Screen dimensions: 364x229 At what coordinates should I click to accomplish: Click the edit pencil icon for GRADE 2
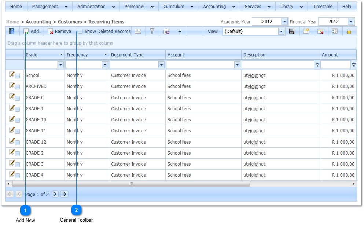12,152
